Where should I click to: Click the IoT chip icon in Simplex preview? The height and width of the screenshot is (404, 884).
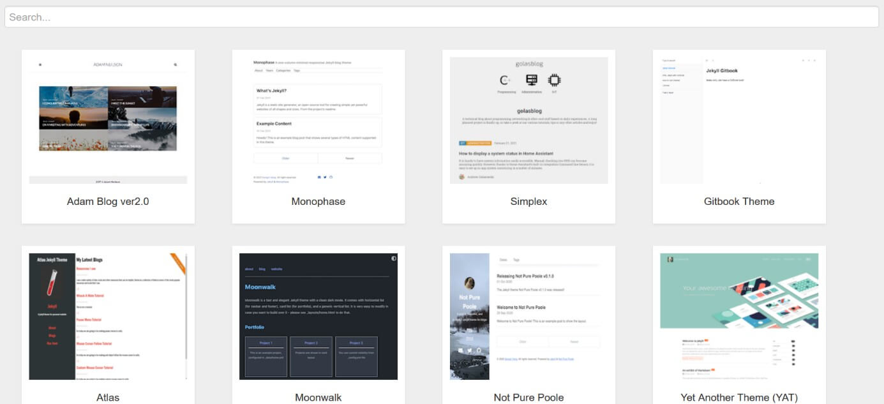pyautogui.click(x=554, y=80)
